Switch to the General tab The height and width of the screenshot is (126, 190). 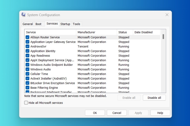click(x=28, y=24)
